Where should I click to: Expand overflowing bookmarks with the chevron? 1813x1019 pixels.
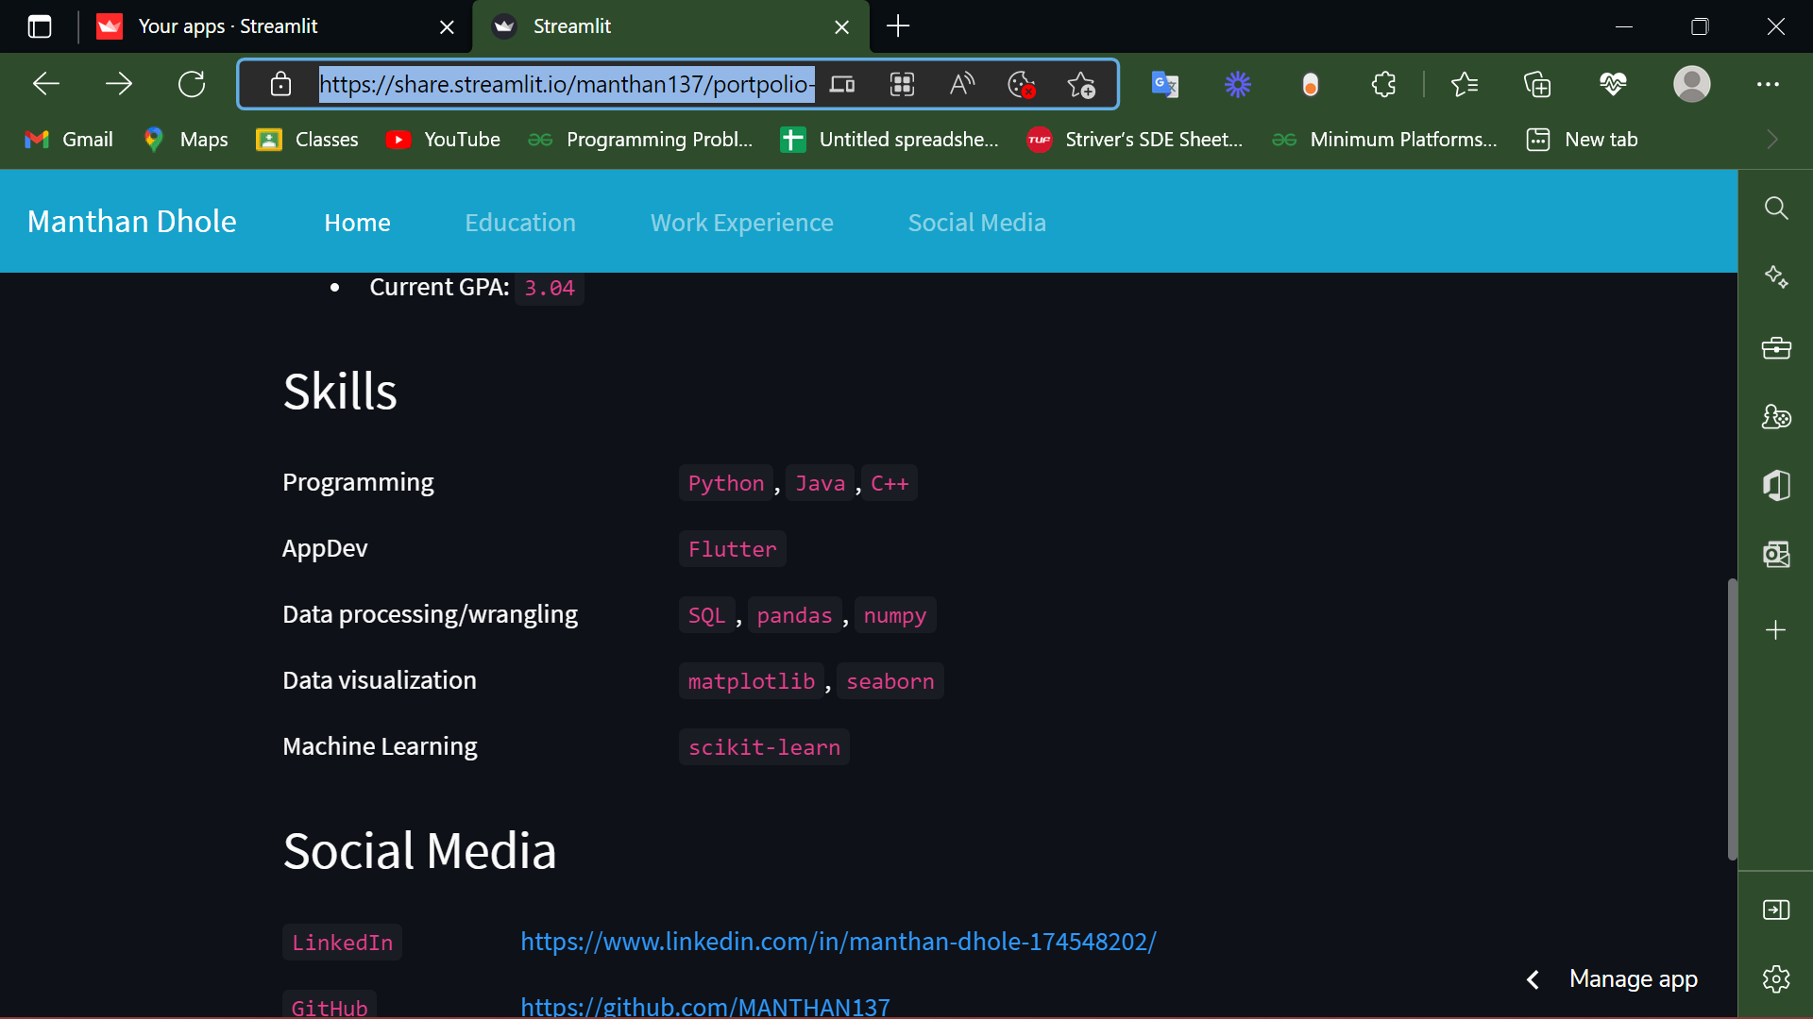point(1772,139)
